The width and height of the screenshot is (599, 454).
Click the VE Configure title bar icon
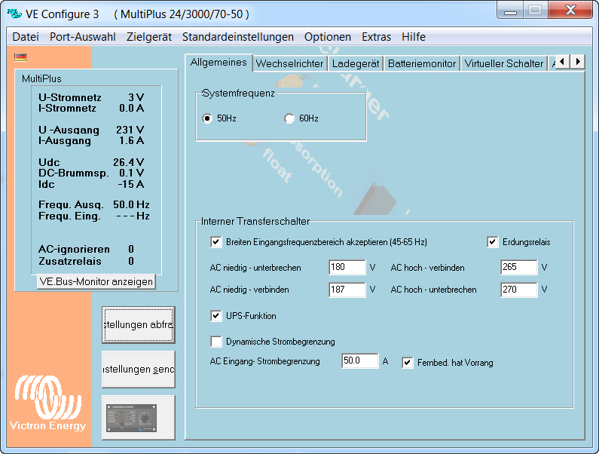click(14, 13)
